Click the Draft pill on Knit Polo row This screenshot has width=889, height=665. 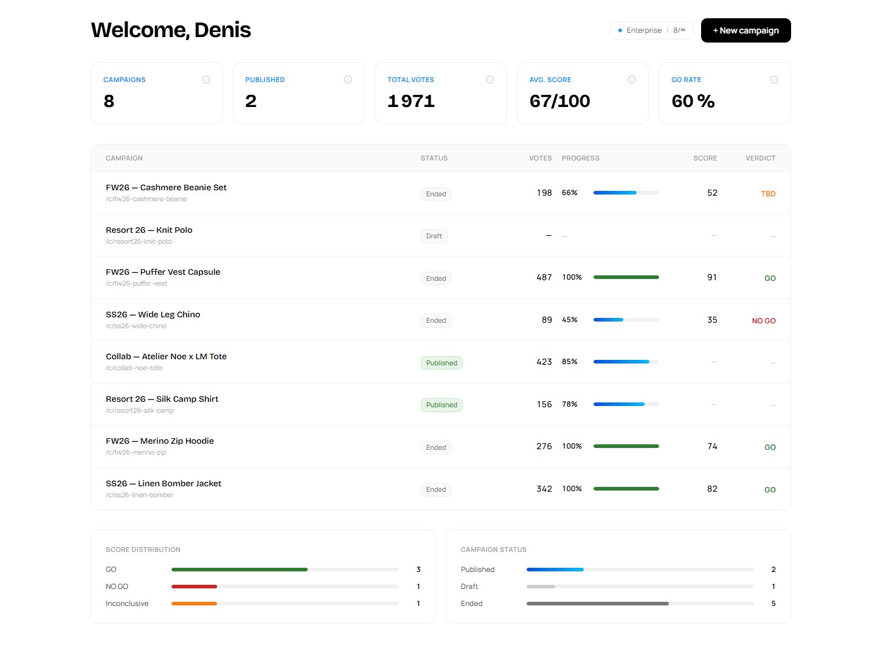[434, 236]
